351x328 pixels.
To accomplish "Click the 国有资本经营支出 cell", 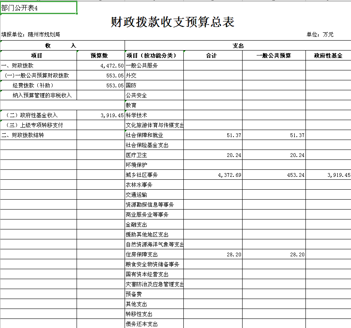I will pos(154,274).
